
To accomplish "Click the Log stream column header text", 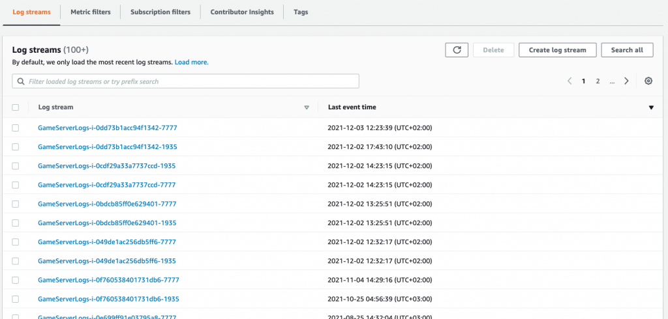I will click(56, 107).
